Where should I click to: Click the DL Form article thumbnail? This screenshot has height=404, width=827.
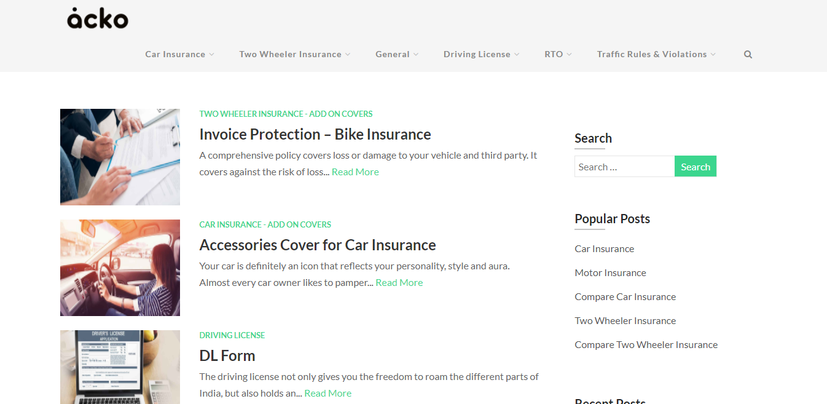point(120,367)
